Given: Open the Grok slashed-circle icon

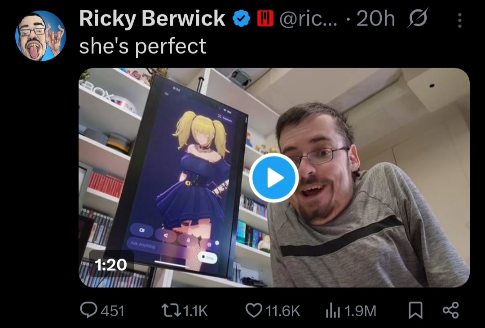Looking at the screenshot, I should [x=417, y=18].
